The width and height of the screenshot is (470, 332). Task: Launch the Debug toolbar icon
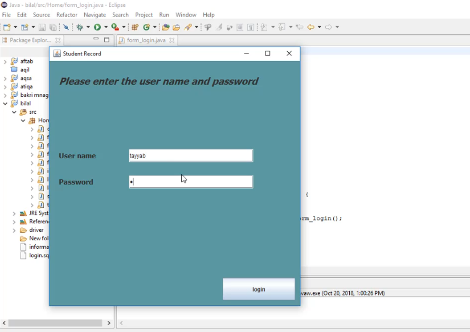tap(79, 26)
